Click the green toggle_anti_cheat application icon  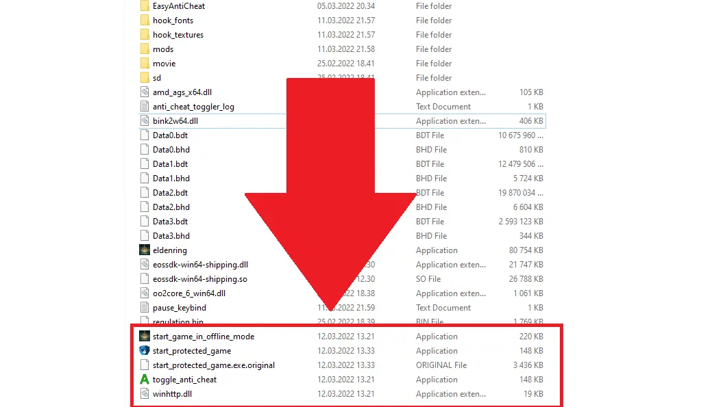(145, 380)
